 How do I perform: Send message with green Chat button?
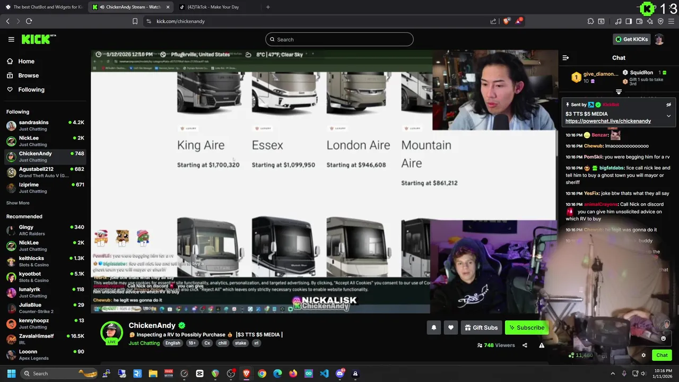[x=662, y=355]
